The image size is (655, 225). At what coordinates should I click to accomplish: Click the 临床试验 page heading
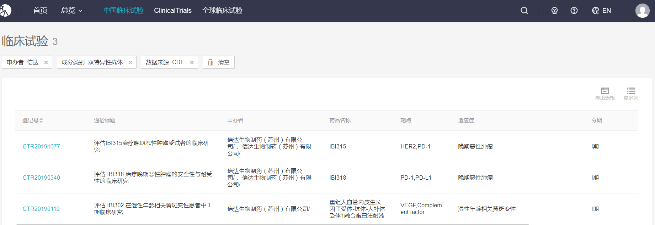(x=25, y=41)
